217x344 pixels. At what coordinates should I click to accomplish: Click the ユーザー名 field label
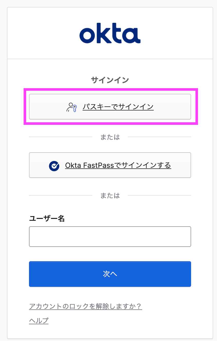[x=47, y=218]
